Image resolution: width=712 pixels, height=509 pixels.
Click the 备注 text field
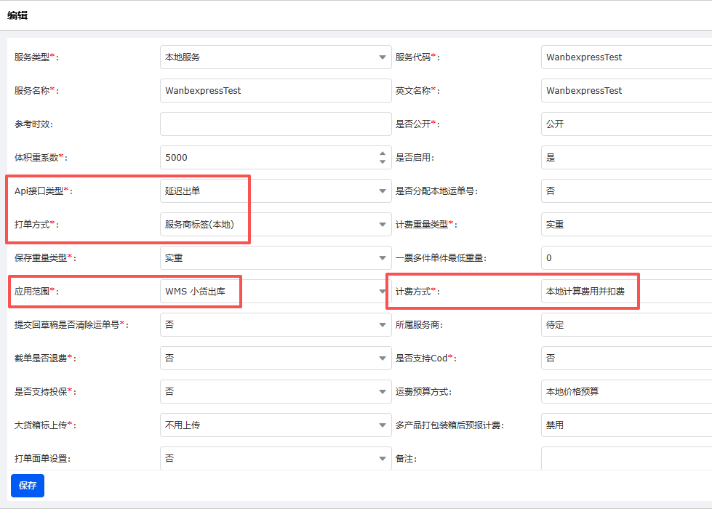625,458
